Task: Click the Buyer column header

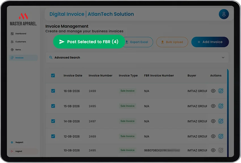Action: (192, 76)
